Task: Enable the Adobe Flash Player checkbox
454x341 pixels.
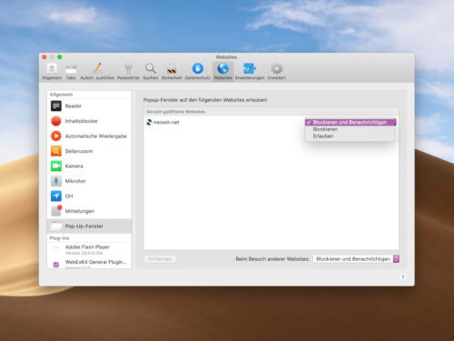Action: pos(56,249)
